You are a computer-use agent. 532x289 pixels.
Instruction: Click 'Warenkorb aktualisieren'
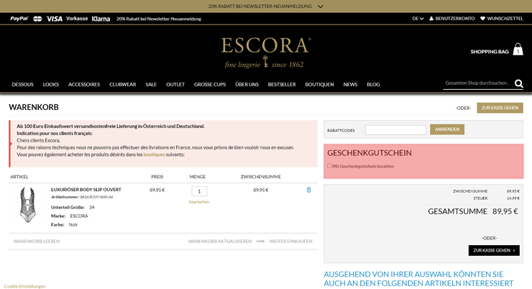(220, 241)
